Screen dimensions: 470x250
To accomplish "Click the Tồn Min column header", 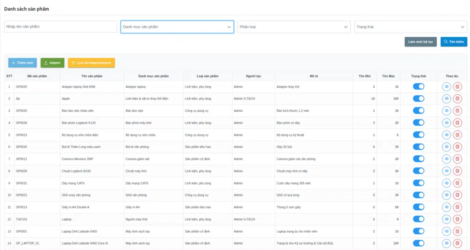I will (x=364, y=76).
